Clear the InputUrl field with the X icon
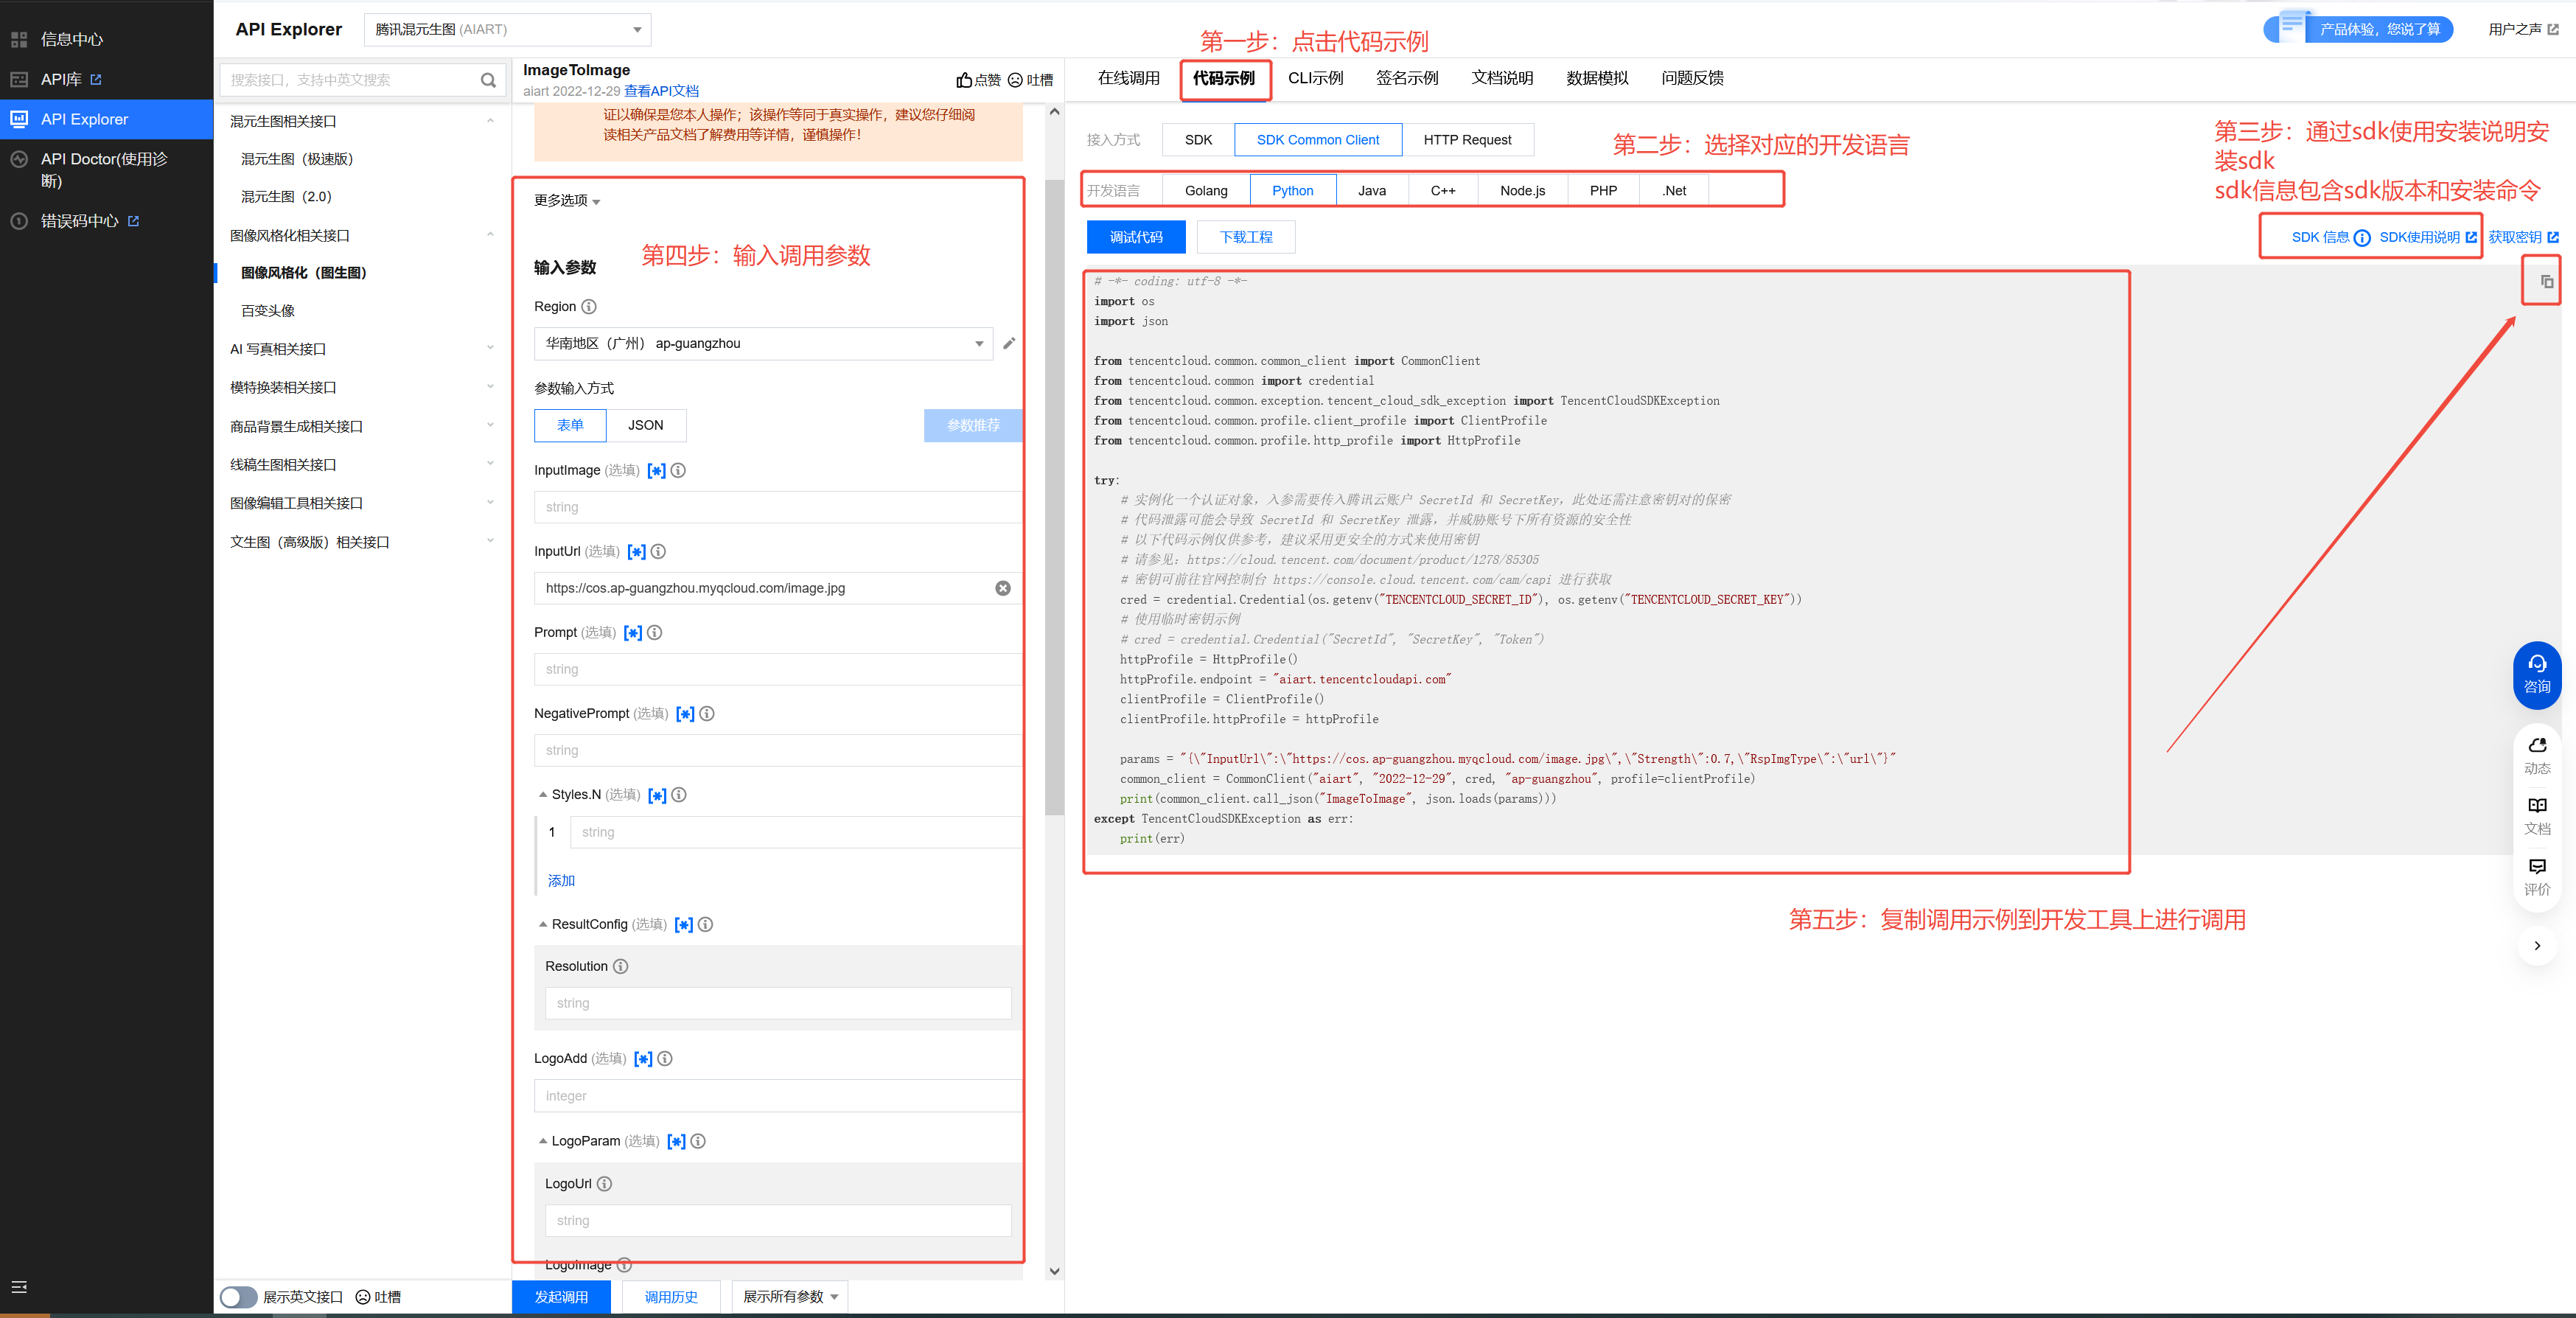The height and width of the screenshot is (1318, 2576). pyautogui.click(x=1003, y=588)
